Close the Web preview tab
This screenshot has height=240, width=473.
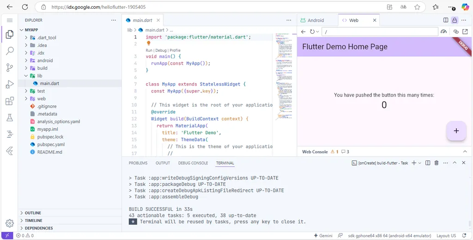coord(375,20)
